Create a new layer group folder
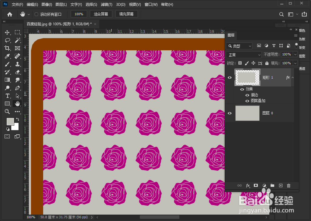This screenshot has width=311, height=221. pyautogui.click(x=272, y=186)
